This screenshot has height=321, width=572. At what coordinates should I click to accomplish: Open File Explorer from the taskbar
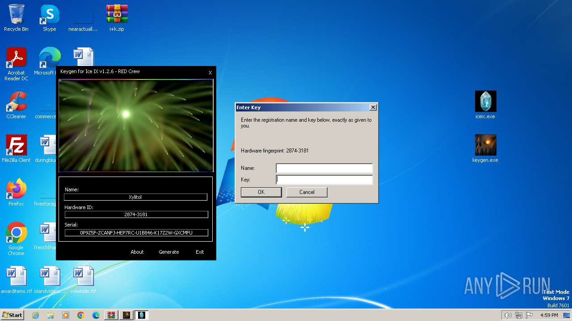coord(50,315)
